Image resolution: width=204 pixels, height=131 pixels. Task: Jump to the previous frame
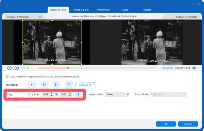click(23, 68)
